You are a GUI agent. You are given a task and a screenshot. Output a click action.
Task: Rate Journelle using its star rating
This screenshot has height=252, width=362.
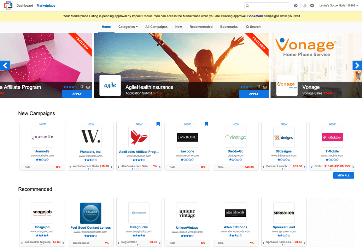coord(42,160)
